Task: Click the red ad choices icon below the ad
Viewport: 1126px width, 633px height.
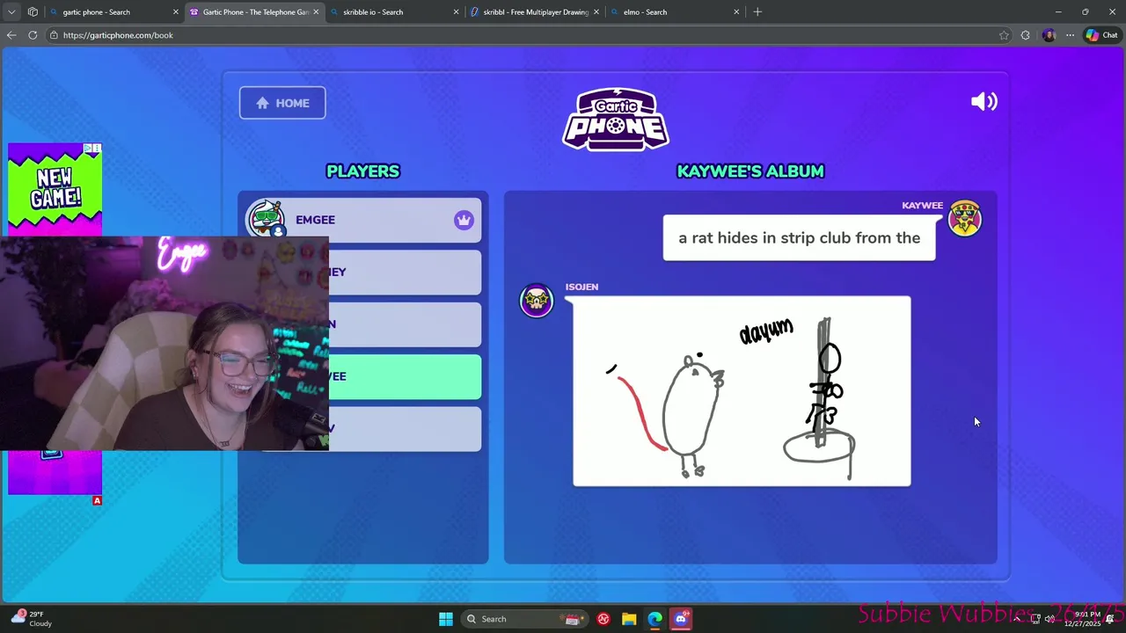Action: click(x=97, y=500)
